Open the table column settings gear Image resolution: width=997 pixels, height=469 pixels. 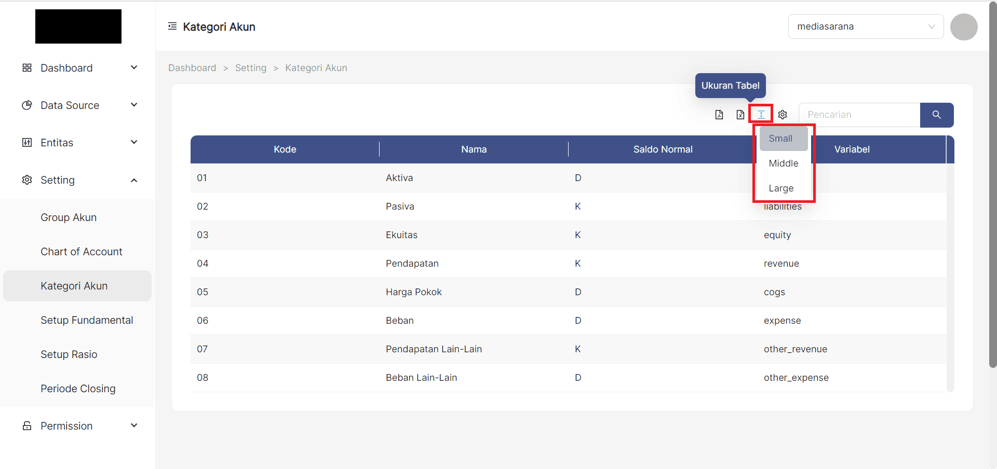[x=783, y=115]
